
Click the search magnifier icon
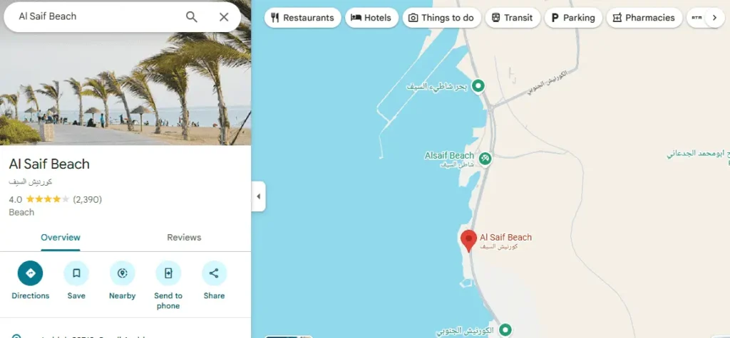click(x=192, y=17)
